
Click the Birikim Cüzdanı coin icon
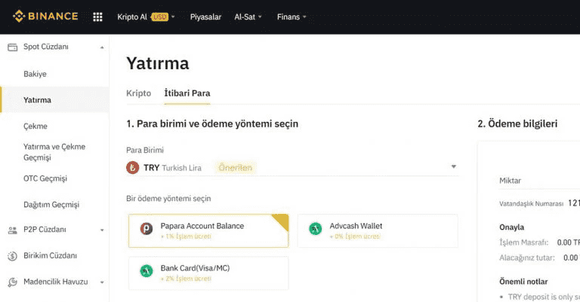pyautogui.click(x=13, y=256)
